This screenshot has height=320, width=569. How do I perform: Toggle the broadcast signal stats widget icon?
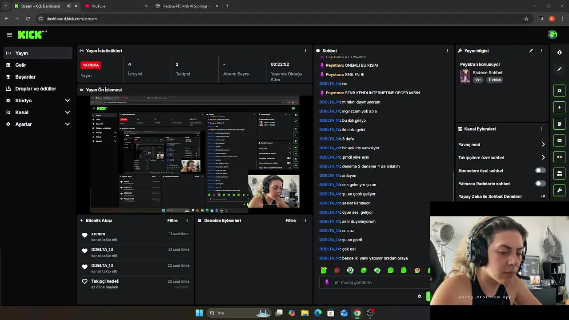click(x=560, y=157)
